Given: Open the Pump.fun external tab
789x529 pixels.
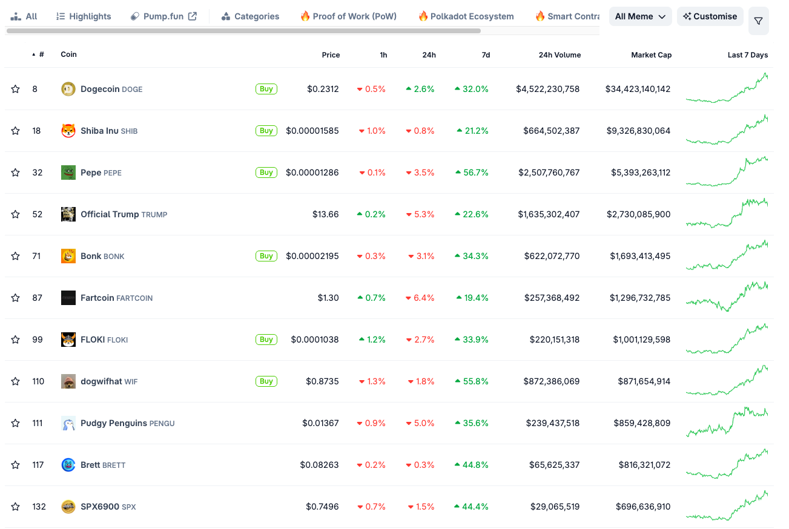Looking at the screenshot, I should click(x=163, y=16).
